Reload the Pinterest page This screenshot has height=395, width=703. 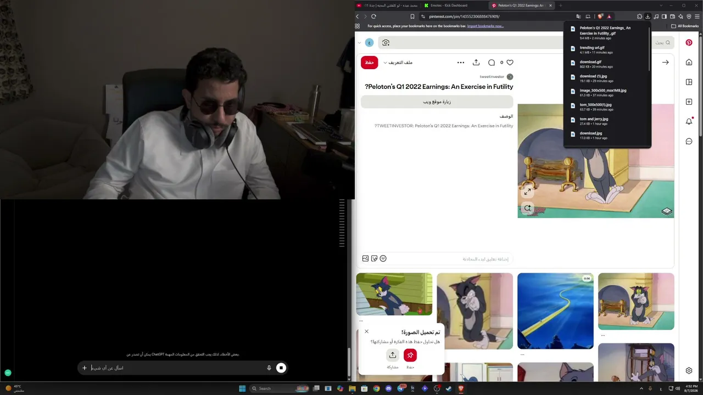pos(373,16)
